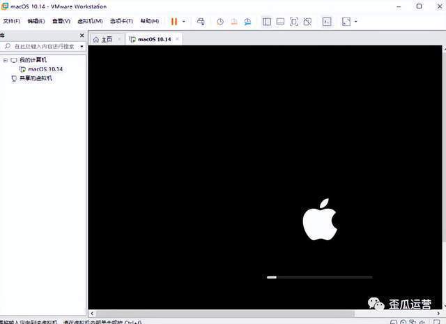Close the library sidebar panel
This screenshot has height=324, width=446.
(82, 36)
